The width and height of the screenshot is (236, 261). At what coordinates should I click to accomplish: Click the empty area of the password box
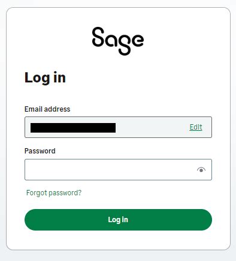tap(110, 170)
